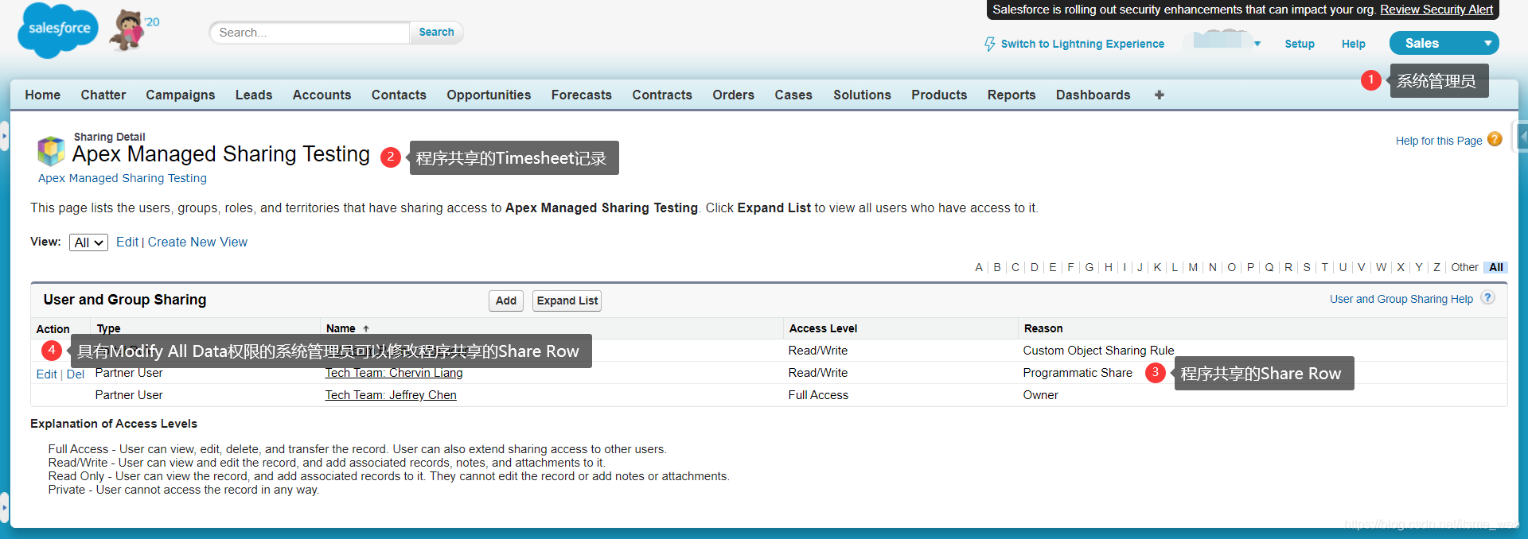Image resolution: width=1528 pixels, height=539 pixels.
Task: Delete the Tech Team: Chervin Liang share
Action: pyautogui.click(x=76, y=374)
